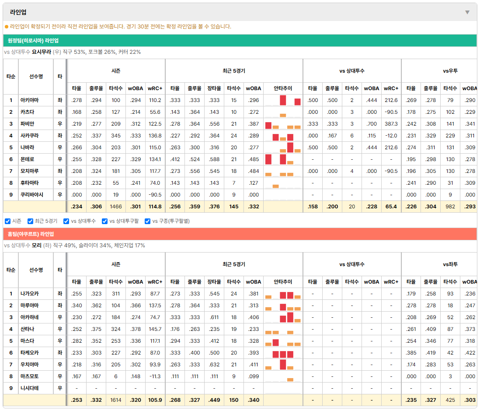Open opposing pitcher 요시무라 link
480x411 pixels.
42,52
